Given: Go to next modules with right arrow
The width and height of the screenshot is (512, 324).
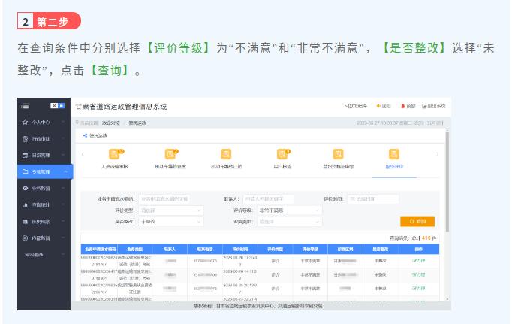Looking at the screenshot, I should [437, 154].
